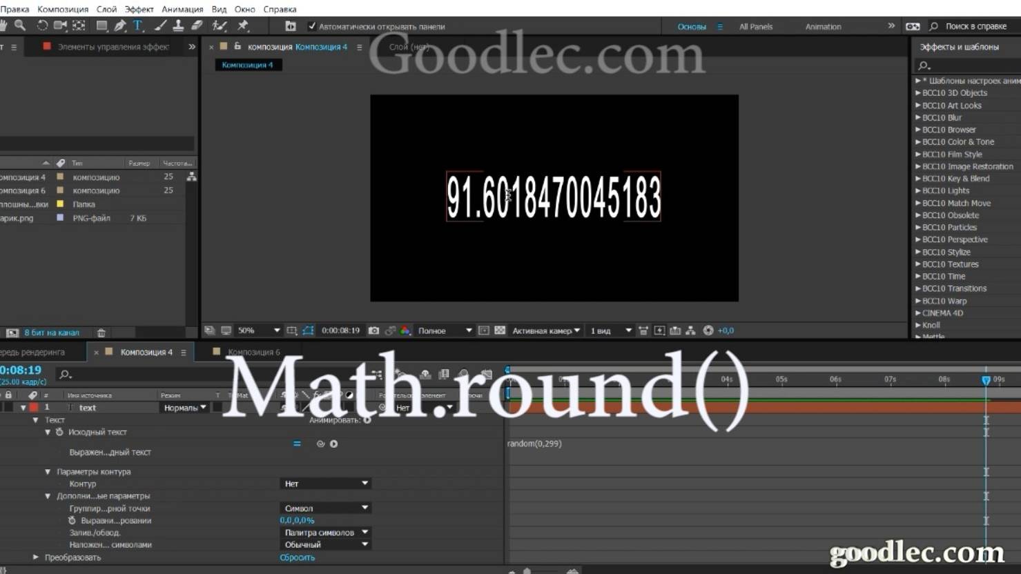Collapse the text layer twirl arrow
The width and height of the screenshot is (1021, 574).
pyautogui.click(x=23, y=408)
